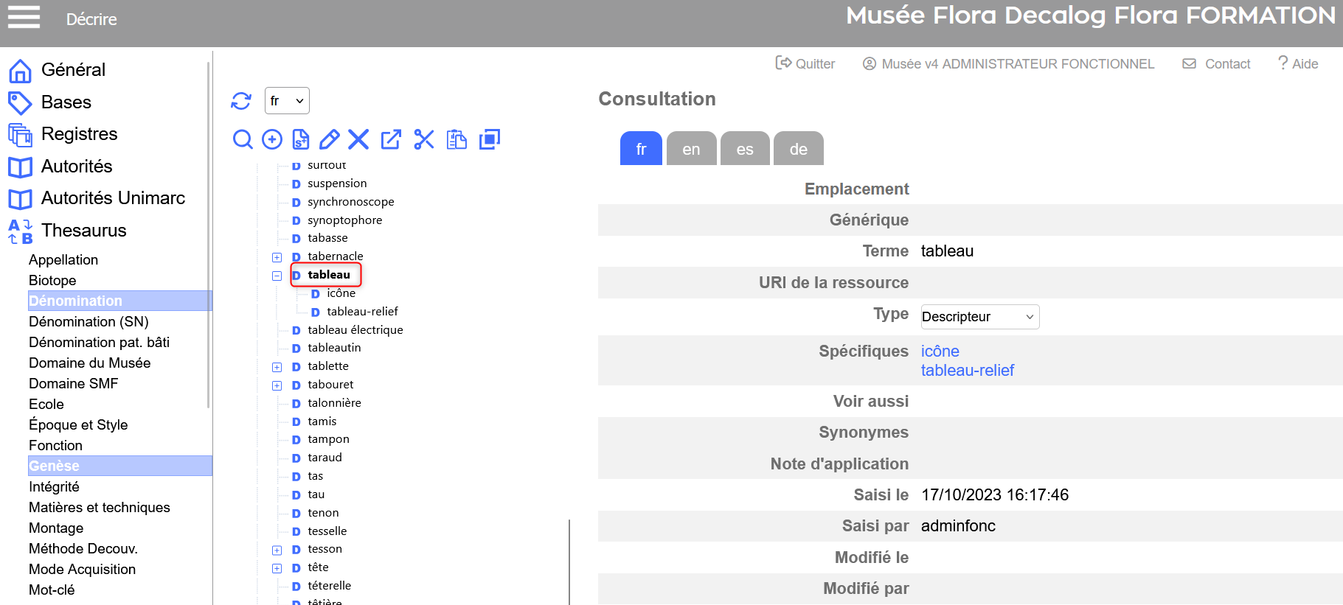Select the tableau électrique tree item
1343x605 pixels.
(355, 330)
